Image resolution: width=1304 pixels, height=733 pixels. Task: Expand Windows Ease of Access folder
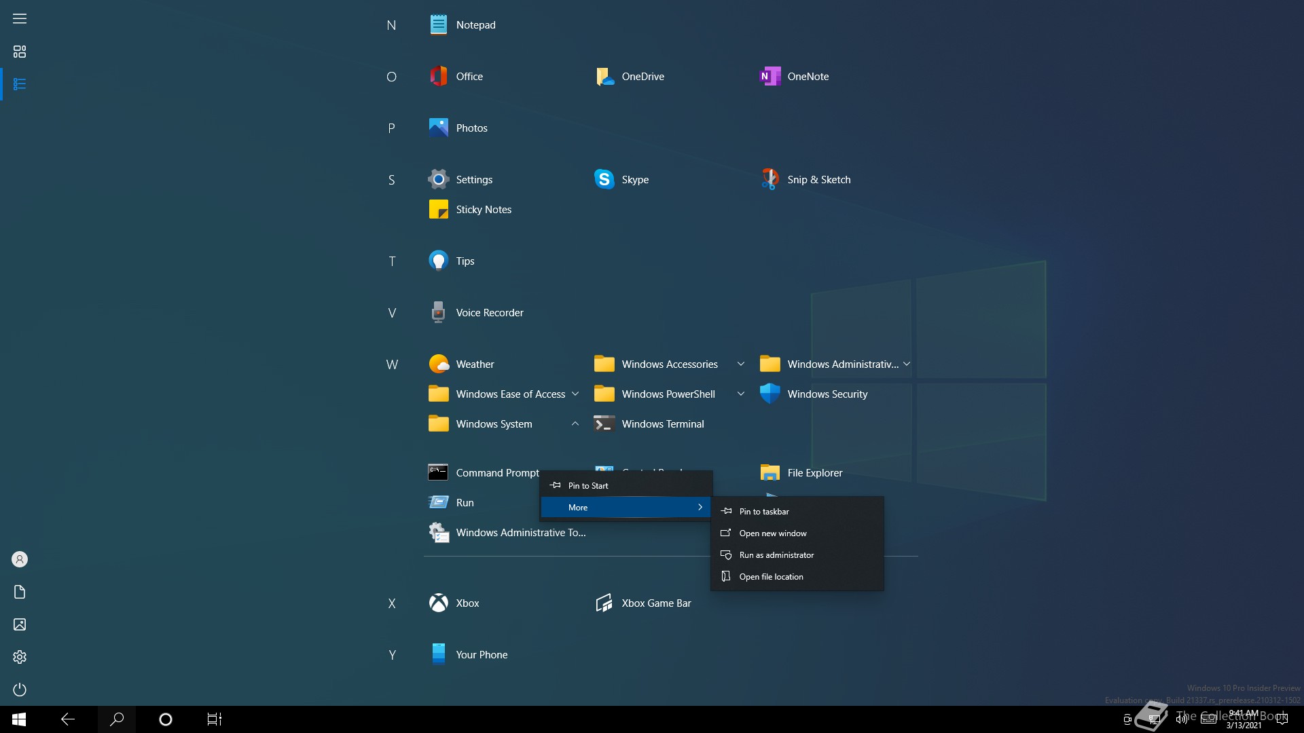coord(503,394)
